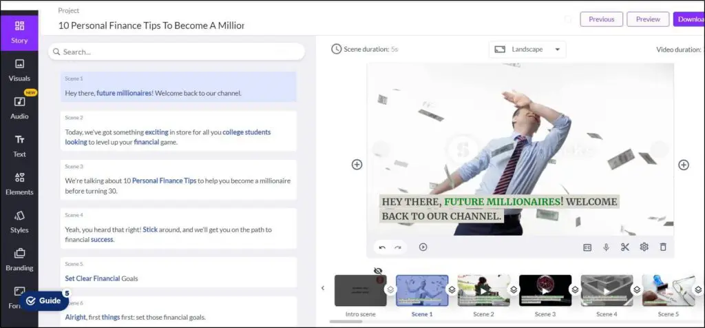
Task: Click the Search scenes field
Action: pos(176,52)
